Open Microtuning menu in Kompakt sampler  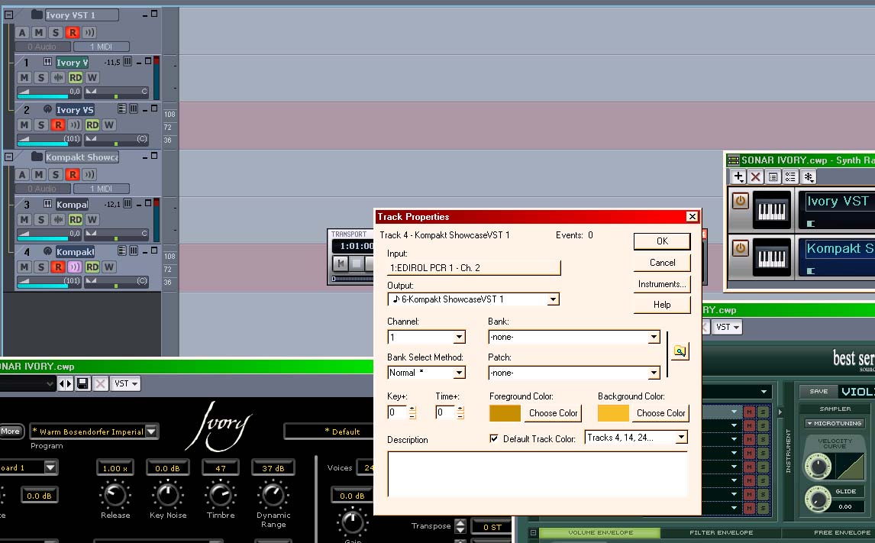[835, 423]
